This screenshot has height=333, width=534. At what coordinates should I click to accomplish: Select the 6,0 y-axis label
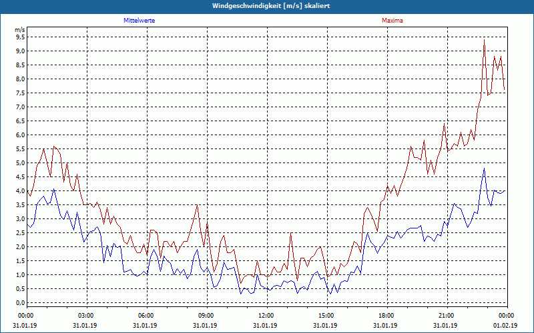[x=20, y=135]
